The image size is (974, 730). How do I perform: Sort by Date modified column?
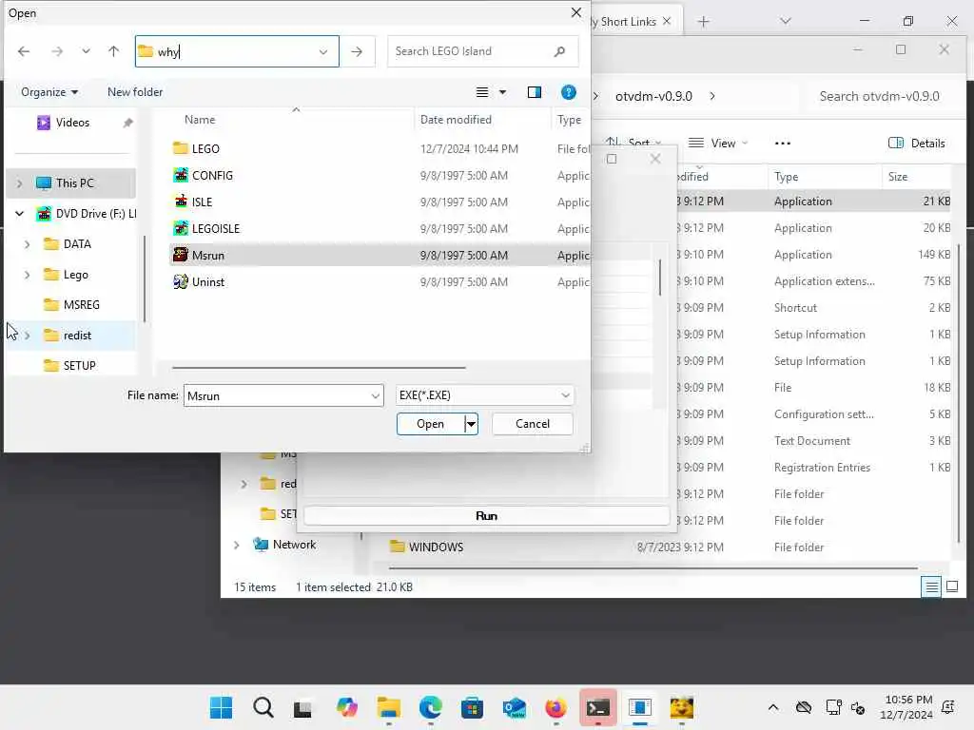click(x=456, y=120)
